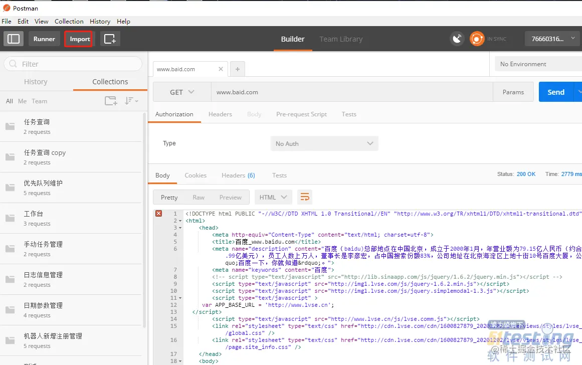Open the request Headers tab
582x365 pixels.
coord(220,114)
